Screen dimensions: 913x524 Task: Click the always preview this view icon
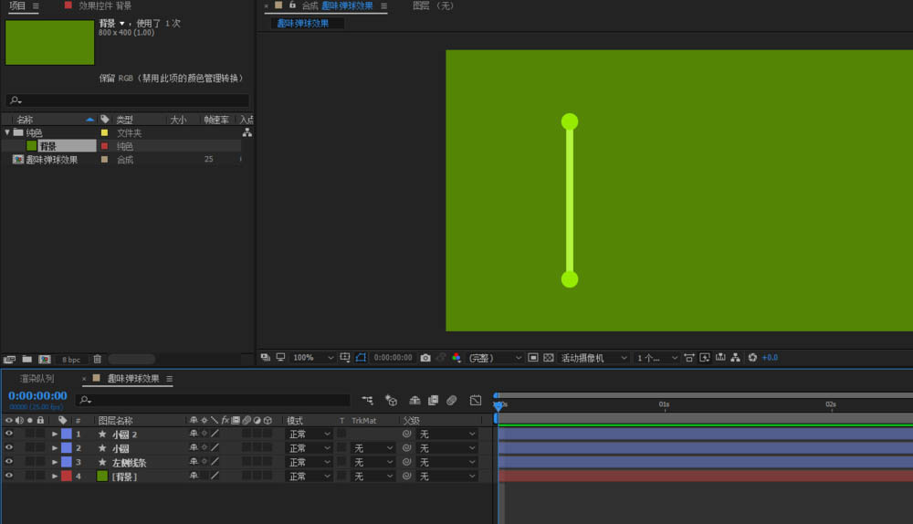tap(266, 357)
